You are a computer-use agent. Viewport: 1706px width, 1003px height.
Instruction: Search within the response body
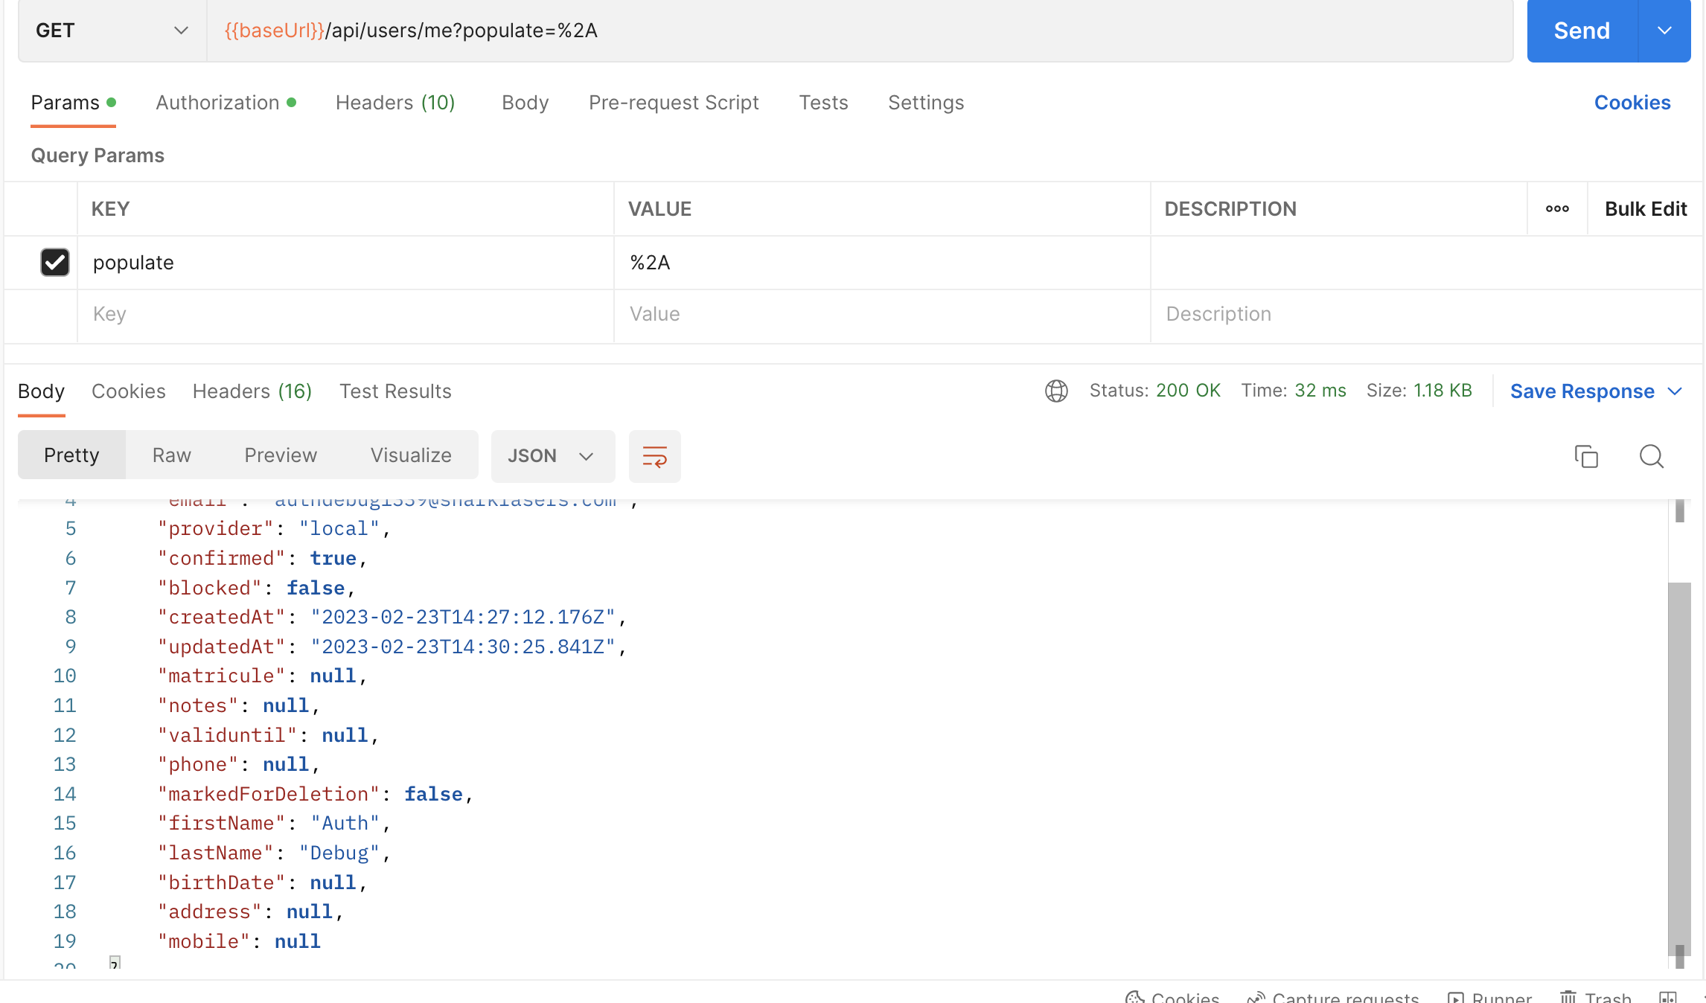point(1651,456)
